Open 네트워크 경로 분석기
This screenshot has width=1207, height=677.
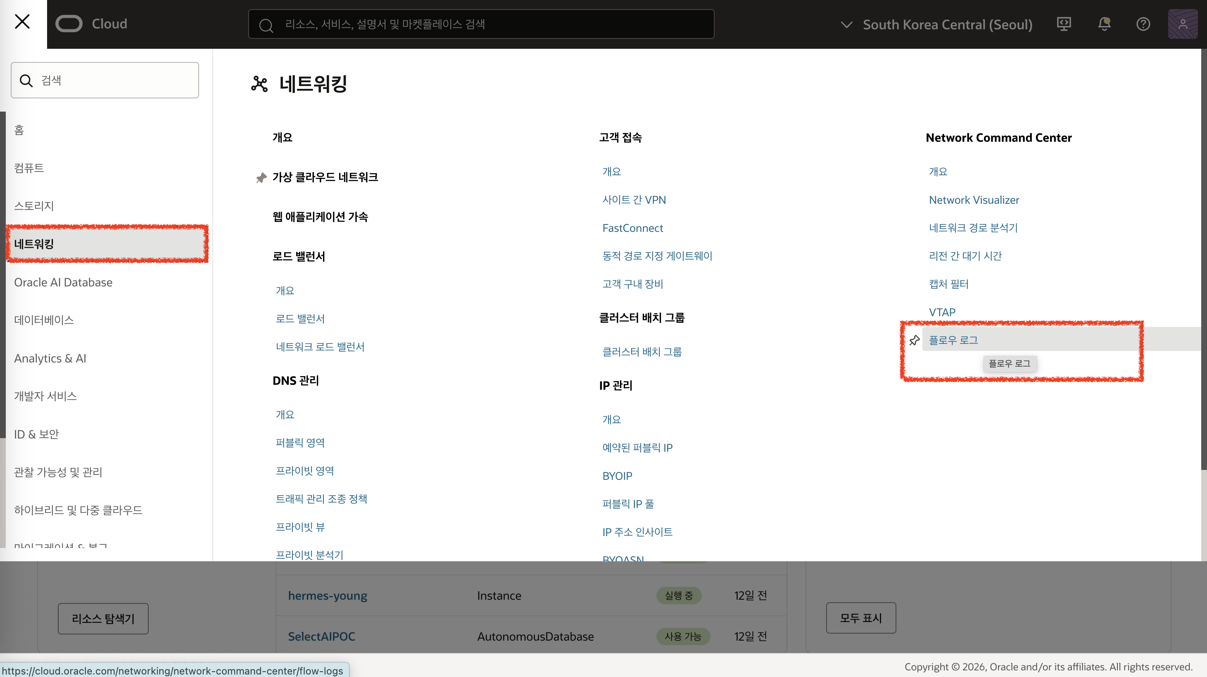(973, 228)
